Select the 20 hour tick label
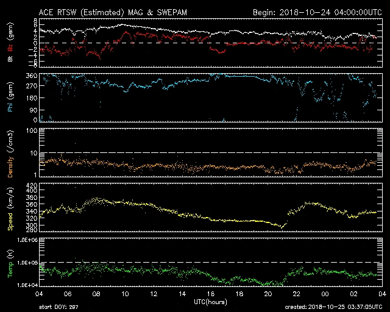 coord(268,294)
